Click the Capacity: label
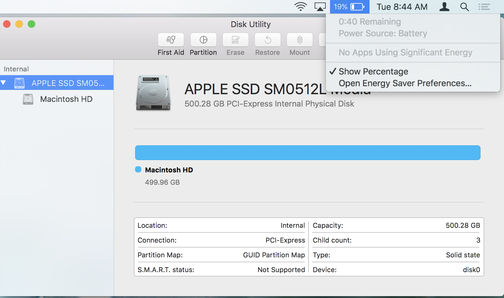The height and width of the screenshot is (298, 504). 328,225
